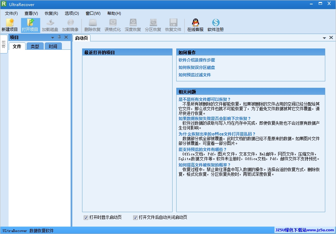Click the 加载磁盘 toolbar icon
336x234 pixels.
tap(50, 25)
